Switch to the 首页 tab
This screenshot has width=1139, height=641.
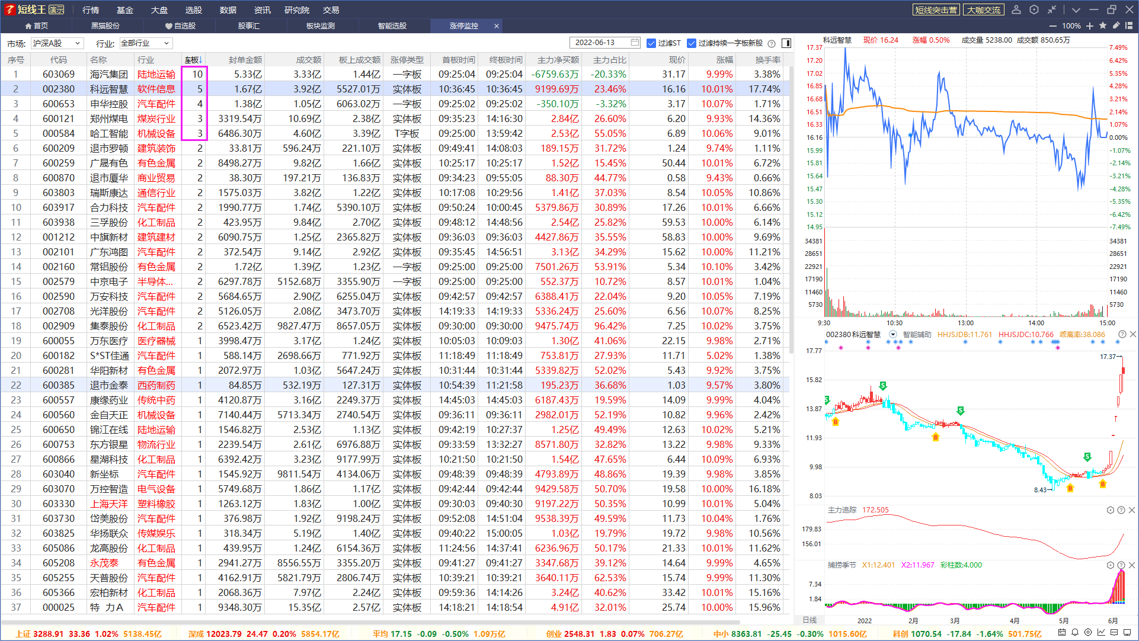[36, 26]
